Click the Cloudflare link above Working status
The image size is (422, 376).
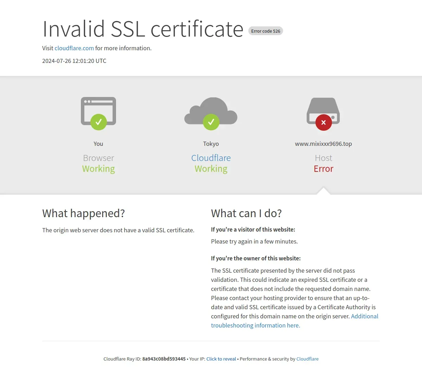pyautogui.click(x=211, y=158)
